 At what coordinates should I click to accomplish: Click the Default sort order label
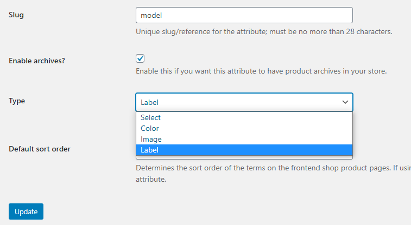(40, 149)
